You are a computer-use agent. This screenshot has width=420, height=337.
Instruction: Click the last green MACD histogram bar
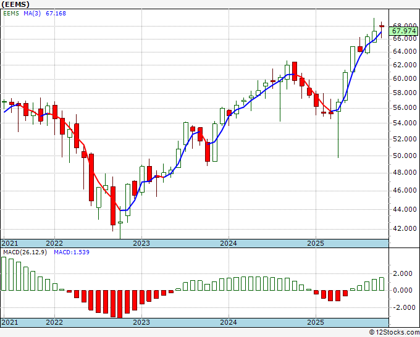click(382, 284)
